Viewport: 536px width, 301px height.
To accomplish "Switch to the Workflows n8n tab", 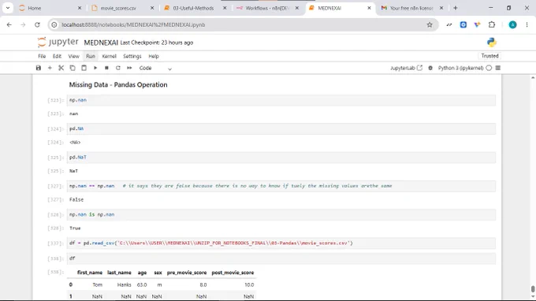I will click(x=266, y=8).
